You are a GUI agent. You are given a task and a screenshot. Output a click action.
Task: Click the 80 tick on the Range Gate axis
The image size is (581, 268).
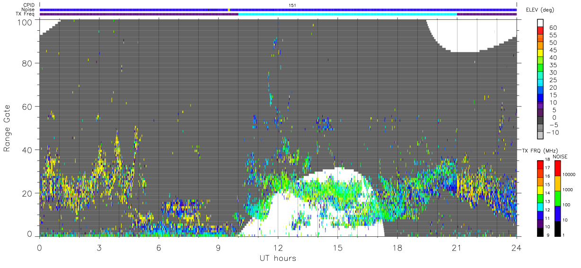coord(28,63)
